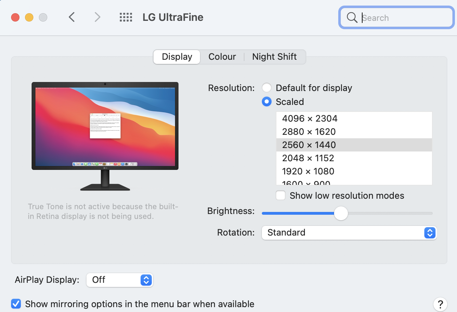
Task: Choose 4096 × 2304 resolution
Action: 354,118
